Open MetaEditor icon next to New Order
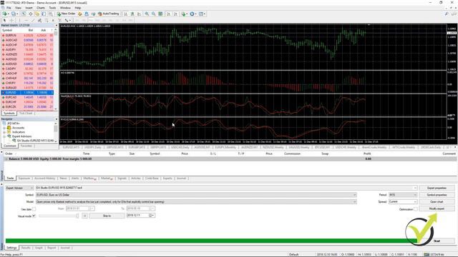458x257 pixels. pos(79,14)
